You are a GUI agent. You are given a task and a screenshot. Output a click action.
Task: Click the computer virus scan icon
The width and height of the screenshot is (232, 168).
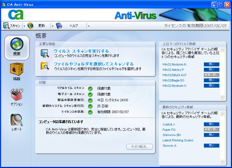45,53
